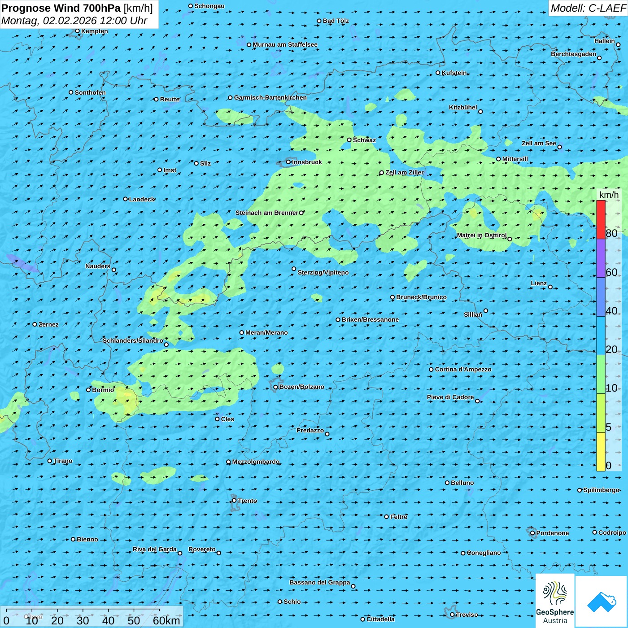The width and height of the screenshot is (628, 628).
Task: Click the km/h legend heading
Action: [x=609, y=195]
